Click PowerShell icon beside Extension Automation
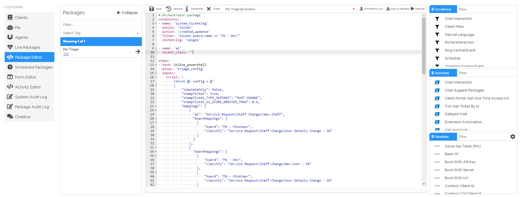The width and height of the screenshot is (520, 197). pyautogui.click(x=437, y=122)
